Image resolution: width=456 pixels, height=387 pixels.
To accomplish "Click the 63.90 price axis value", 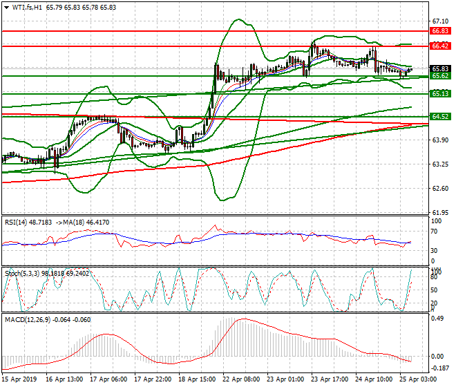I will pos(440,140).
